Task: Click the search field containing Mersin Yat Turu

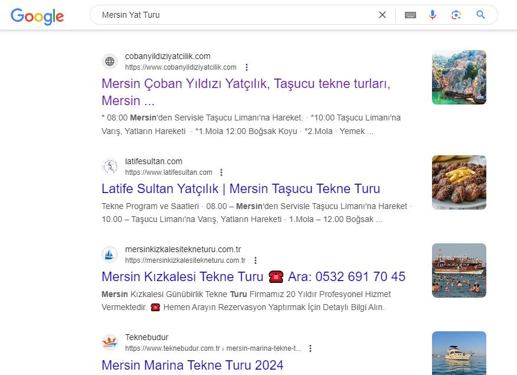Action: coord(236,15)
